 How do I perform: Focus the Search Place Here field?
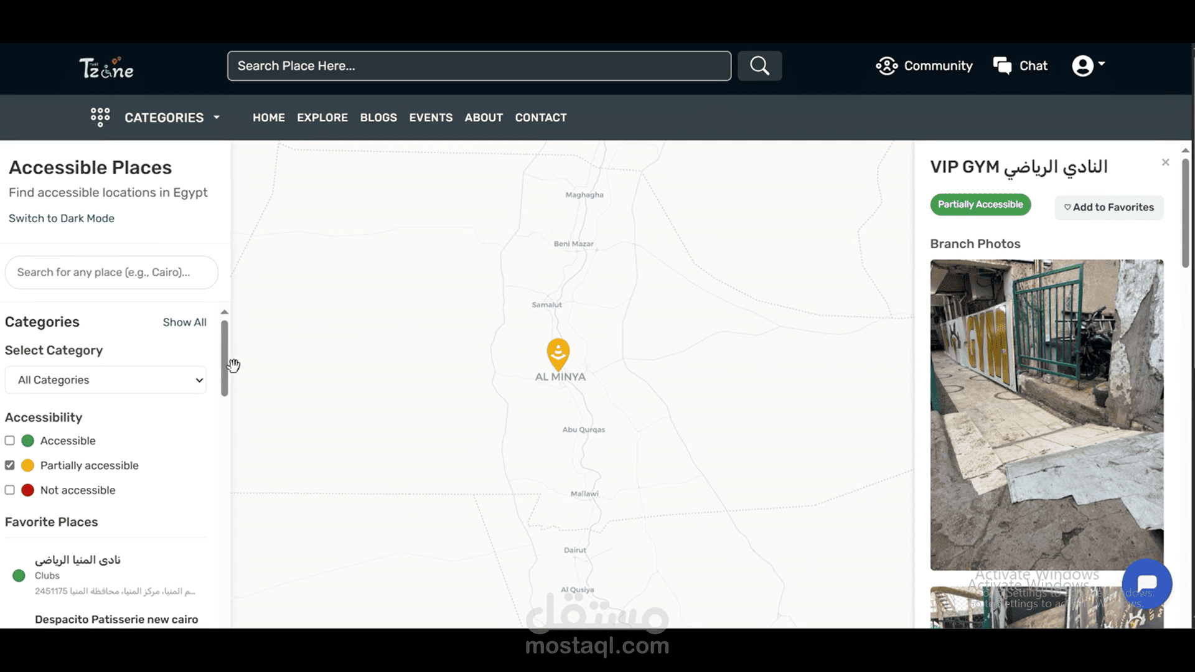click(x=479, y=66)
